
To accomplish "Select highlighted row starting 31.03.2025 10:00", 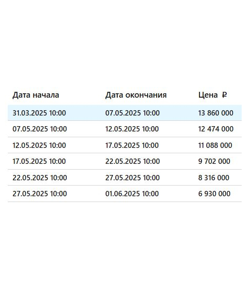I will pos(124,113).
